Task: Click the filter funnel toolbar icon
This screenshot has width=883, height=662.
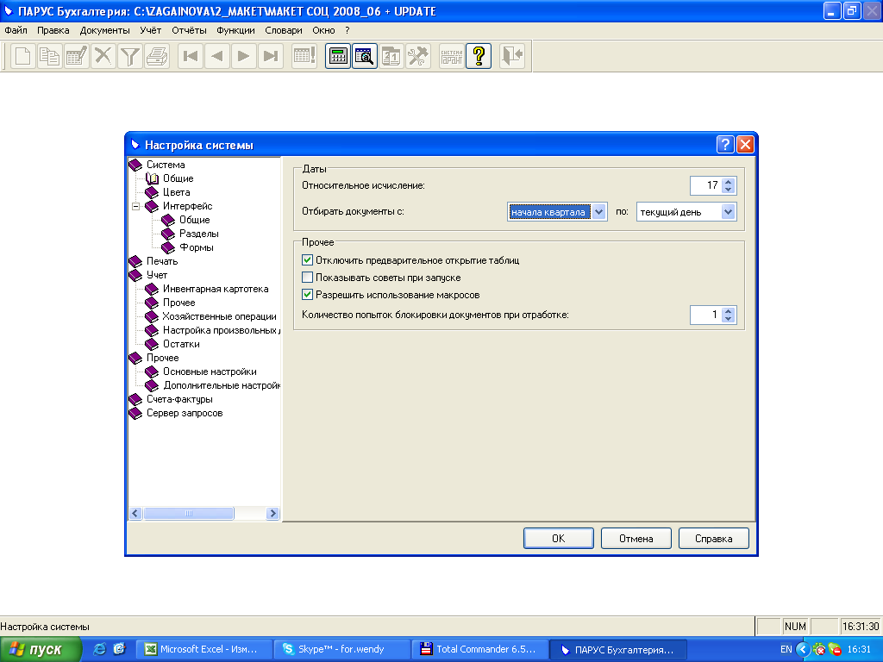Action: (130, 56)
